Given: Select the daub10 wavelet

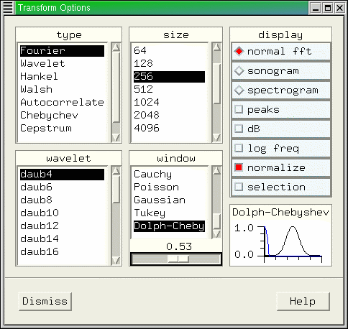Looking at the screenshot, I should [62, 213].
